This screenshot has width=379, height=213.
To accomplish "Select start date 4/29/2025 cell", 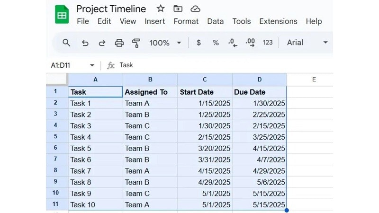I will click(x=205, y=182).
